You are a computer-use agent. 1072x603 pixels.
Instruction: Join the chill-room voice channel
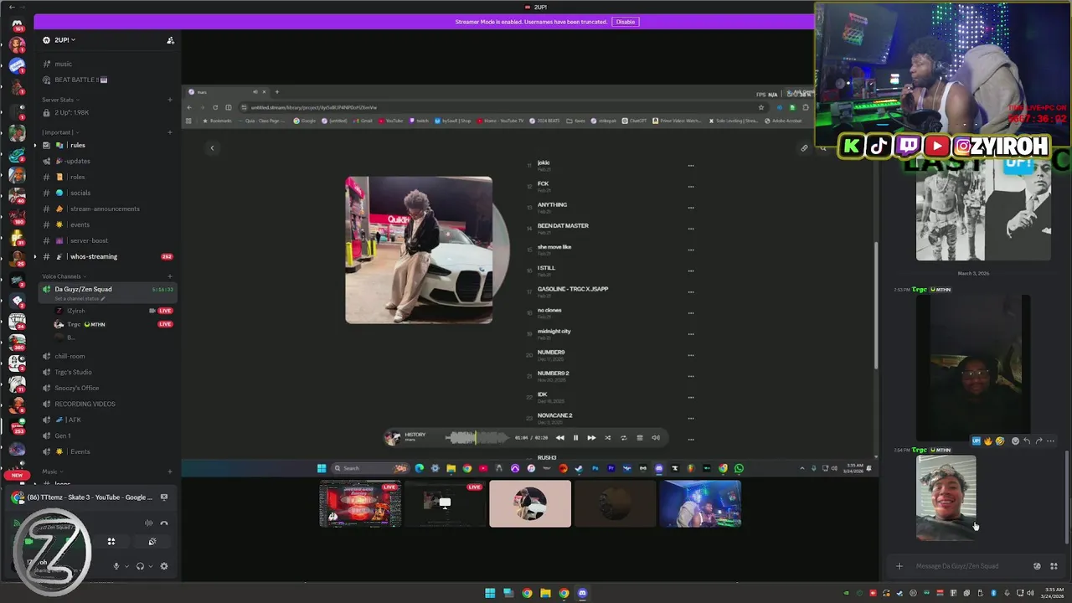point(107,356)
